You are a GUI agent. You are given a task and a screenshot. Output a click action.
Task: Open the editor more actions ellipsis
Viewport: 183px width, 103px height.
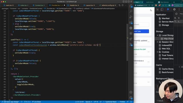[126, 5]
